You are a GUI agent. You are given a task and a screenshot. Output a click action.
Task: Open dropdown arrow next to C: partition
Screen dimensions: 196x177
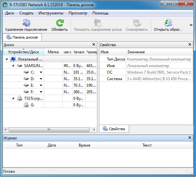click(x=41, y=72)
